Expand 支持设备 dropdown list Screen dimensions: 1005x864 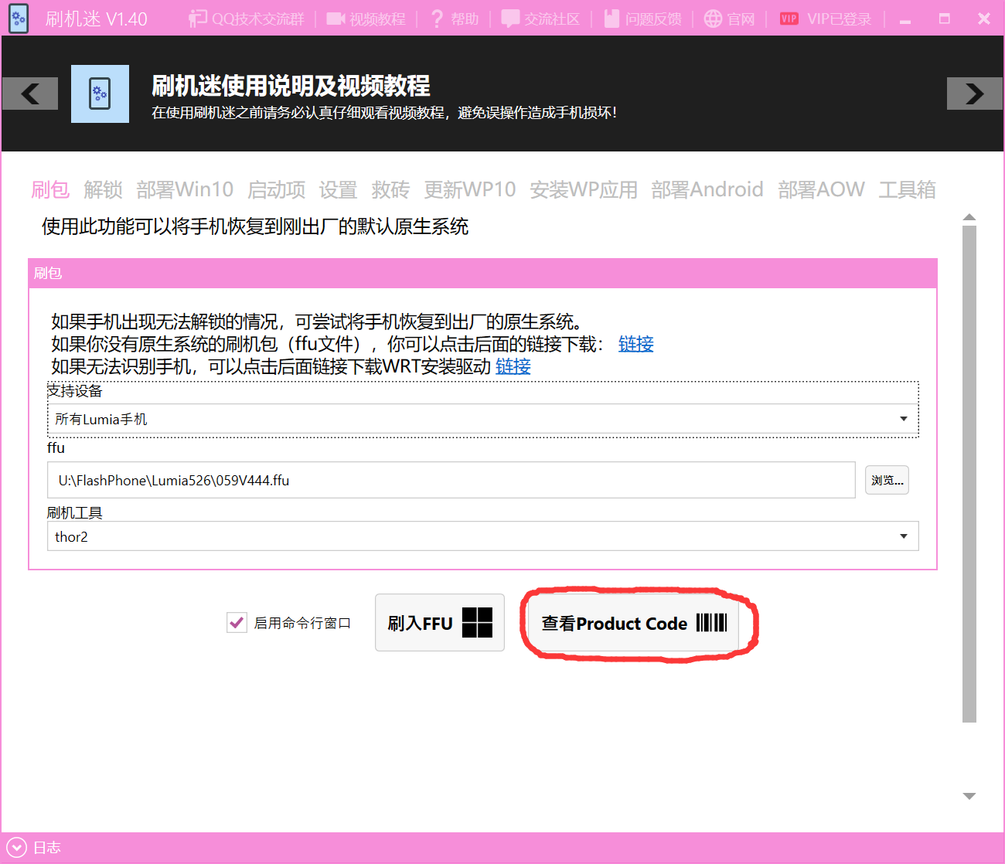(x=903, y=419)
